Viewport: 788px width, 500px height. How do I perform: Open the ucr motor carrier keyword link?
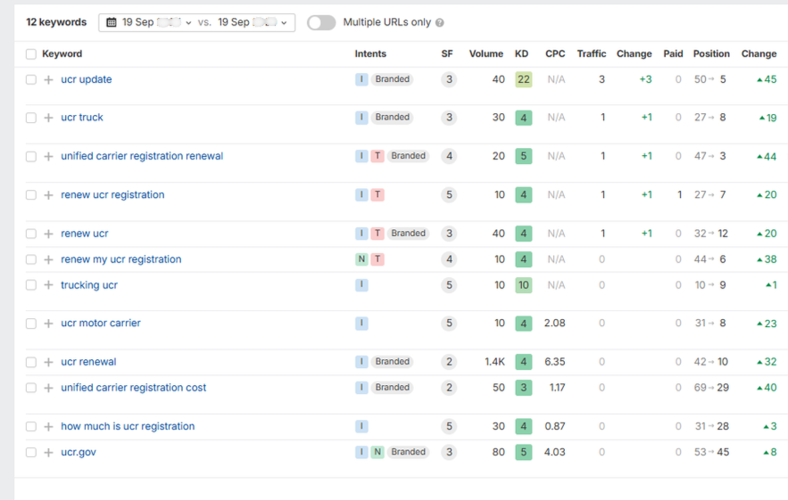point(101,324)
